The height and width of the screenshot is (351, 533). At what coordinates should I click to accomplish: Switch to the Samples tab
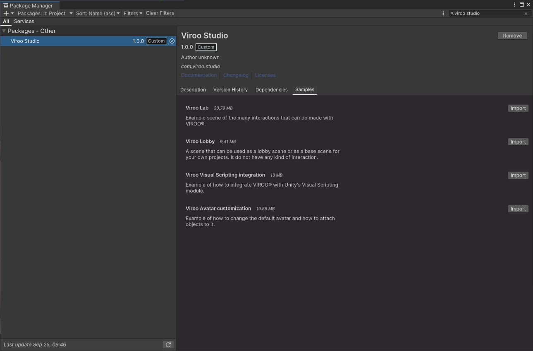point(305,90)
